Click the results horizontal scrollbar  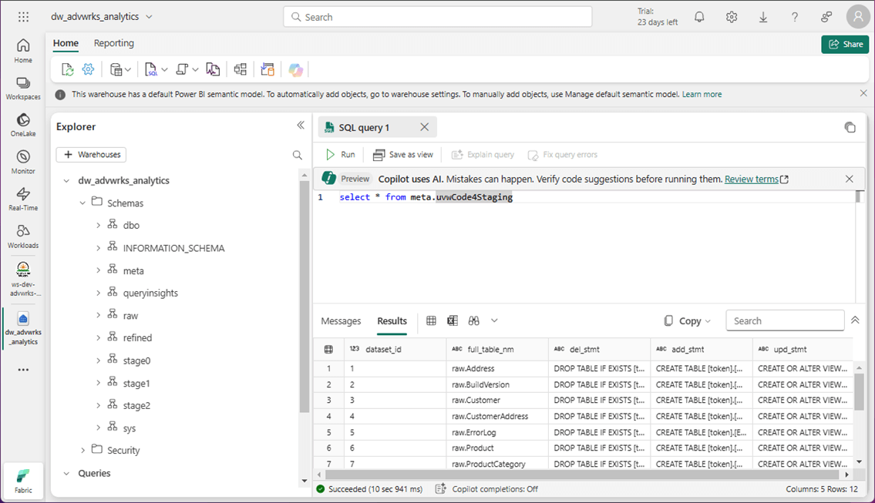click(x=582, y=474)
